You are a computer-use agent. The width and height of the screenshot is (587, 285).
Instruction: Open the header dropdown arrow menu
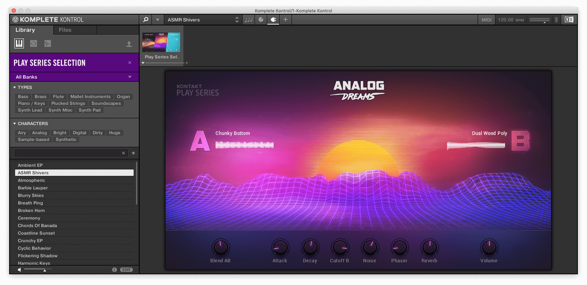[157, 19]
